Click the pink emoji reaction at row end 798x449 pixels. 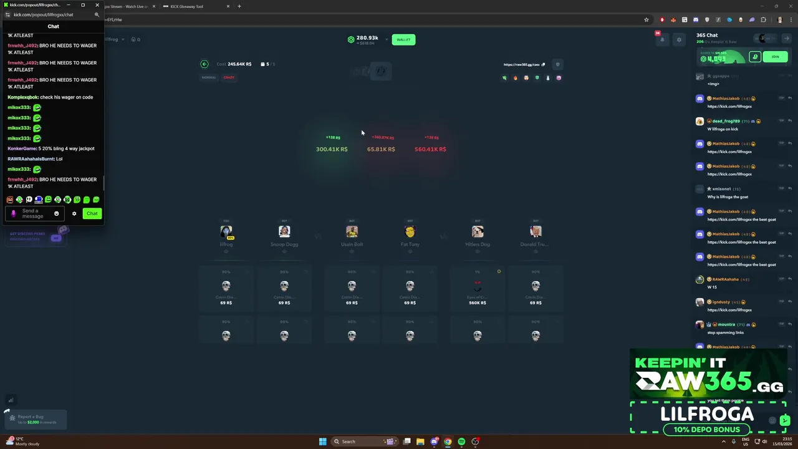pyautogui.click(x=559, y=78)
